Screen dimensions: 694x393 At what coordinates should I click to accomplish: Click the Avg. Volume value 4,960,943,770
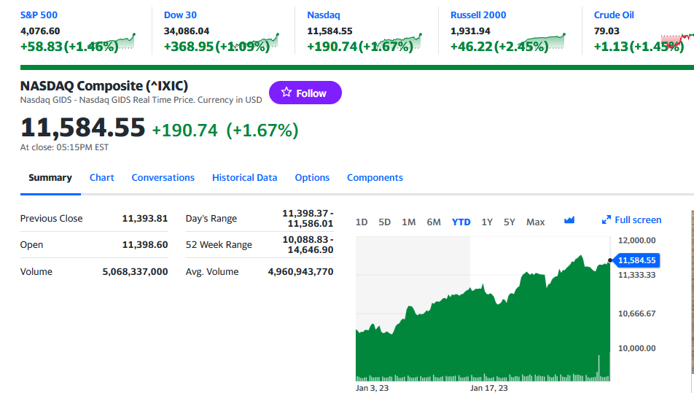coord(300,271)
